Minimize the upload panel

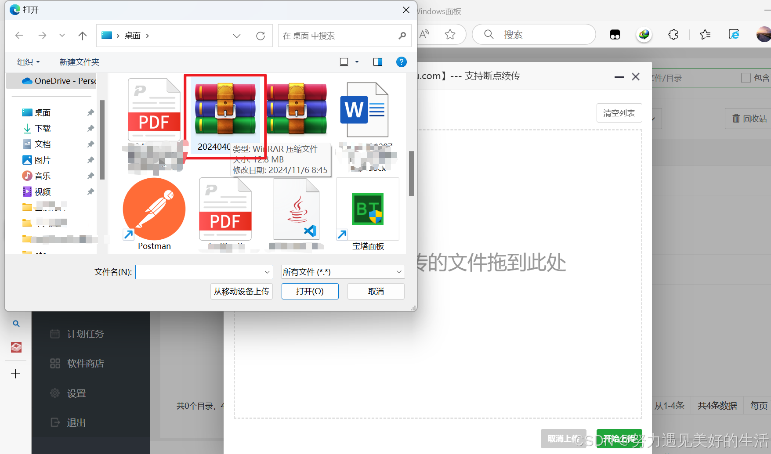point(619,77)
